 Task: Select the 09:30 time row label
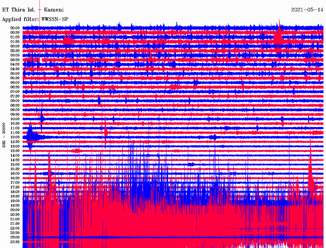15,114
